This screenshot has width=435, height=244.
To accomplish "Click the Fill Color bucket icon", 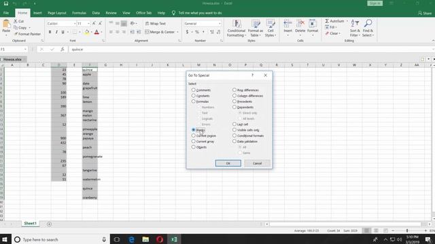I will tap(87, 32).
